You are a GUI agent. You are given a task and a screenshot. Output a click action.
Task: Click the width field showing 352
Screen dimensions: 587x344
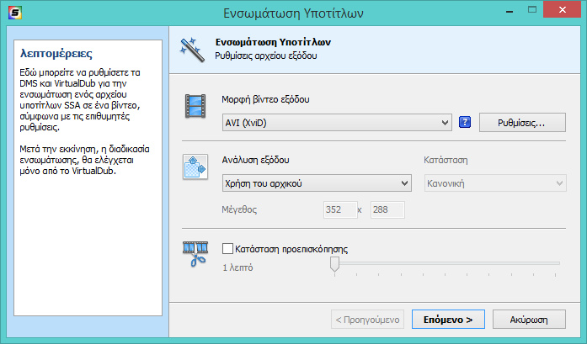coord(339,209)
